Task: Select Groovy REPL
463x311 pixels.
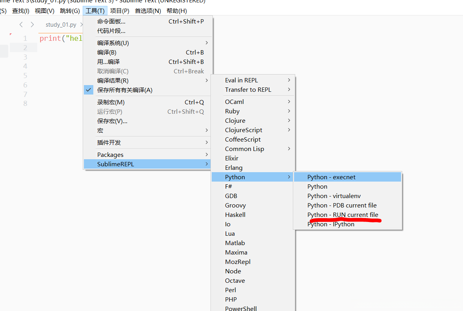Action: 253,205
